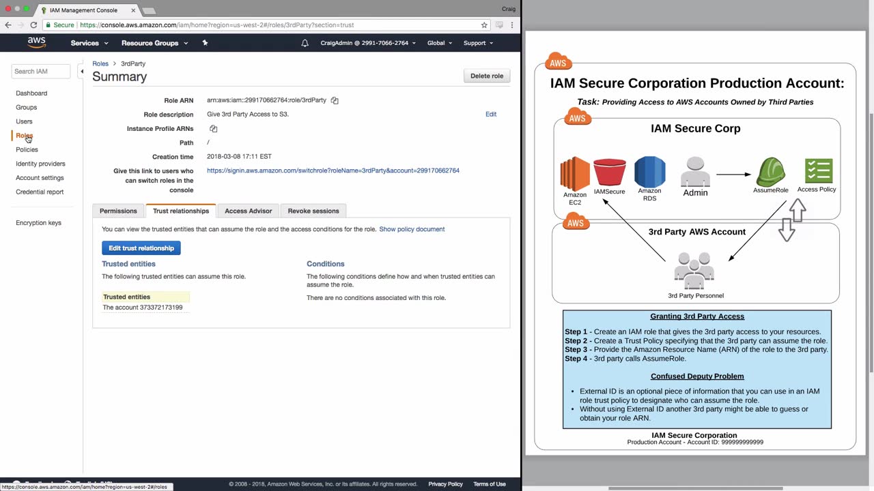
Task: Switch to the Permissions tab
Action: [118, 211]
